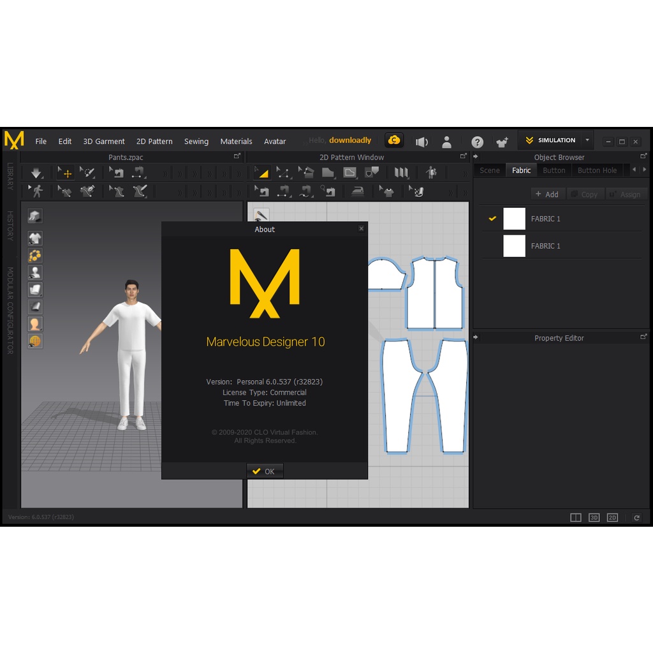653x653 pixels.
Task: Select Free Sewing tool in the 2D toolbar
Action: pos(306,191)
